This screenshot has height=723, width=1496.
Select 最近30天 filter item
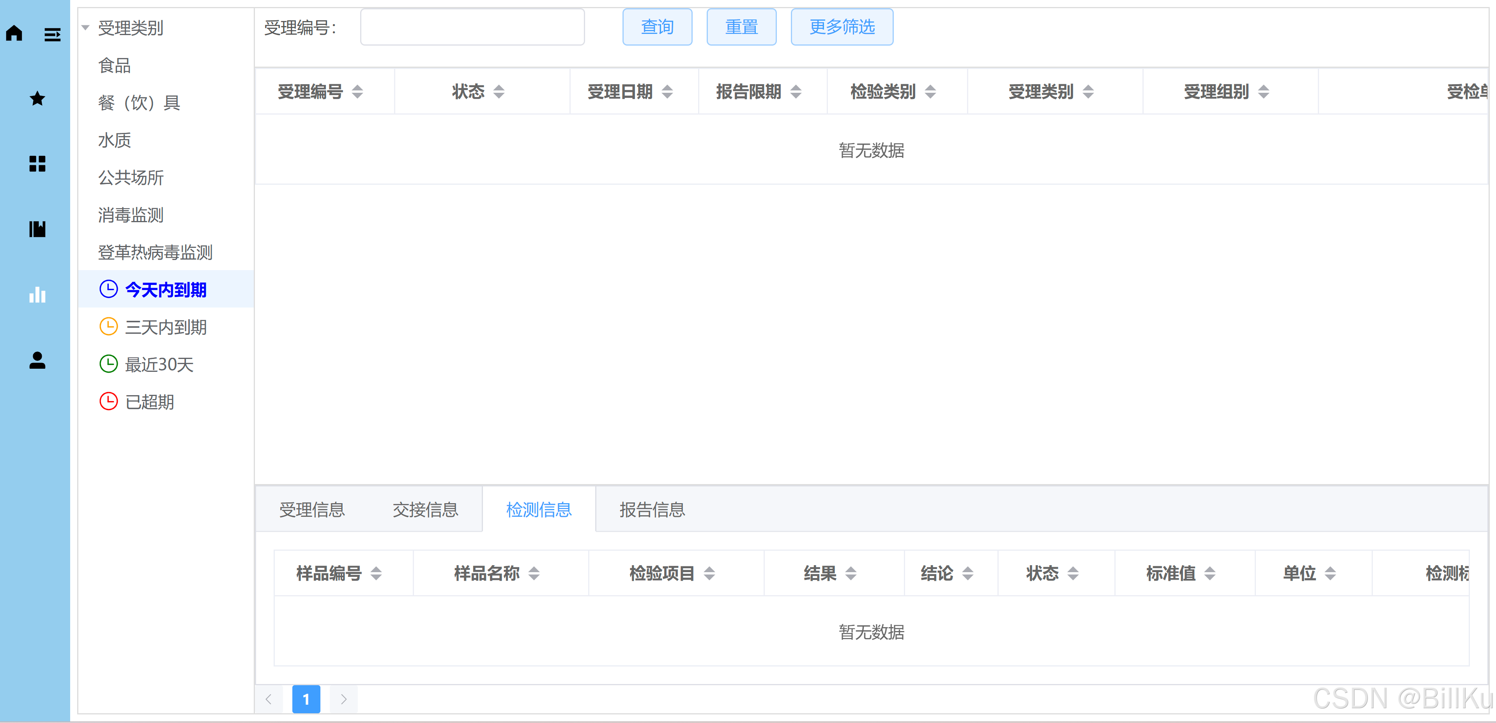[159, 365]
